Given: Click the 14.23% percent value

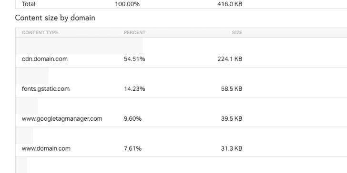Looking at the screenshot, I should [134, 89].
